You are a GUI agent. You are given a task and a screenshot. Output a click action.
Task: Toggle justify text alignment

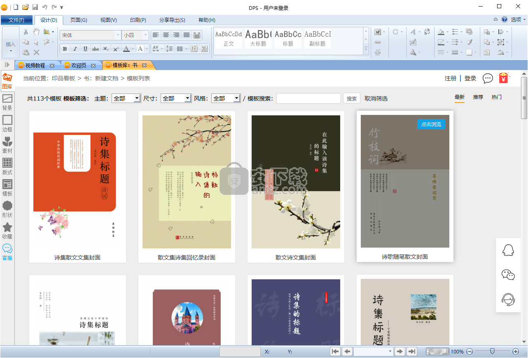187,35
